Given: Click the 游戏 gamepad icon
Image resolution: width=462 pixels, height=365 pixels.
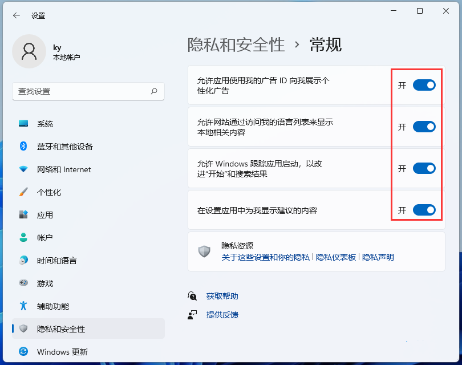Looking at the screenshot, I should 23,283.
